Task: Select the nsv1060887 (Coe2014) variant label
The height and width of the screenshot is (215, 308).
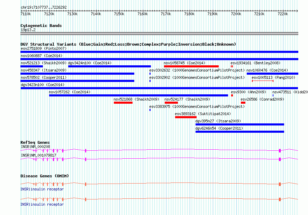Action: (42, 56)
